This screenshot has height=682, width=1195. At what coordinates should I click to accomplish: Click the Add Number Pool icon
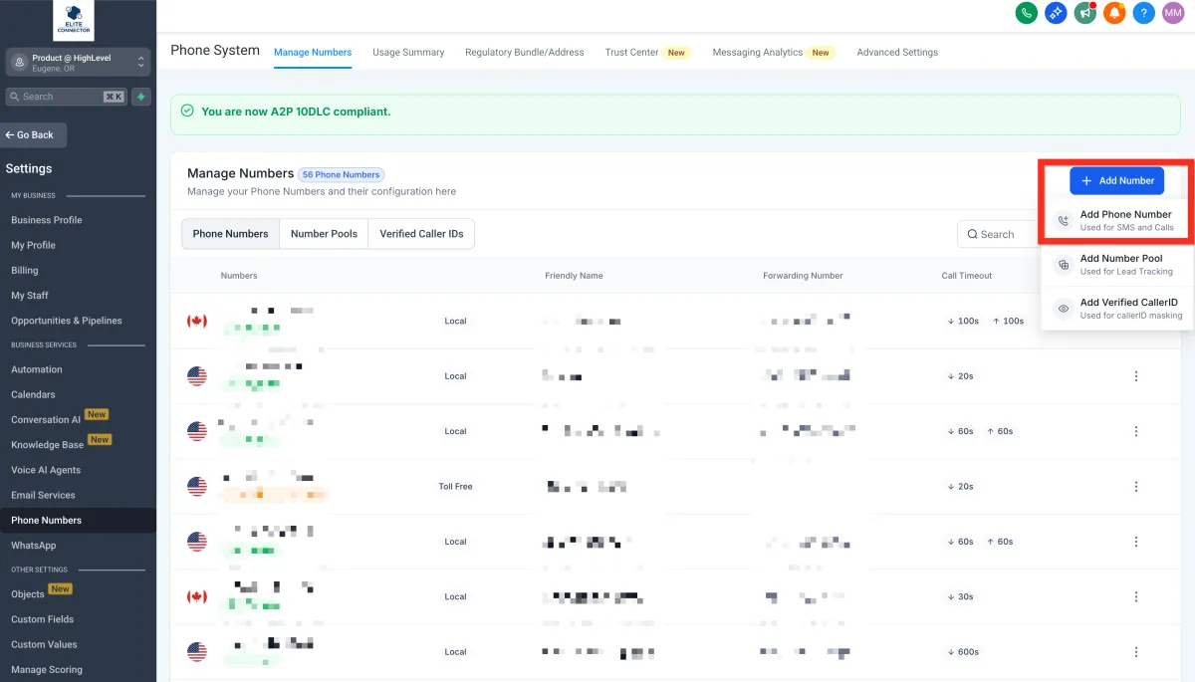(x=1064, y=265)
